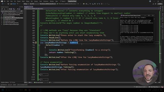Start debugging with the green play arrow
Image resolution: width=164 pixels, height=92 pixels.
coord(58,4)
